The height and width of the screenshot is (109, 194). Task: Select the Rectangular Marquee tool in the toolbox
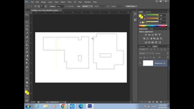27,18
